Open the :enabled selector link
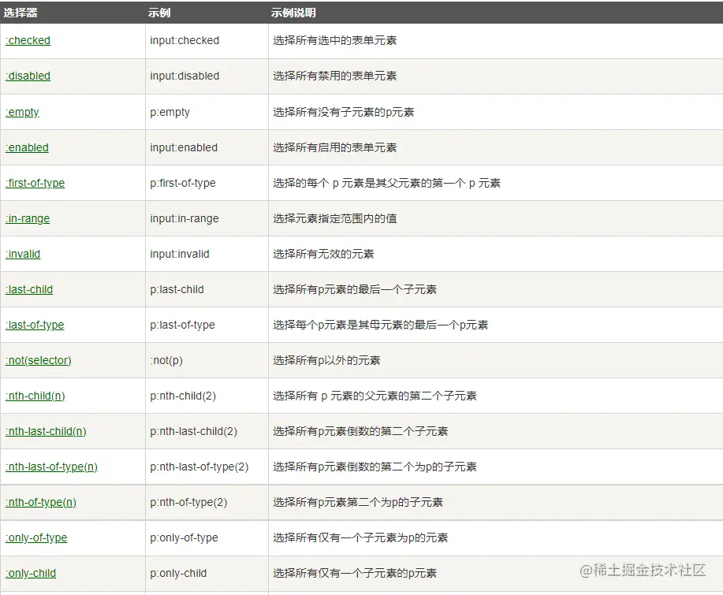Viewport: 723px width, 595px height. (x=27, y=147)
